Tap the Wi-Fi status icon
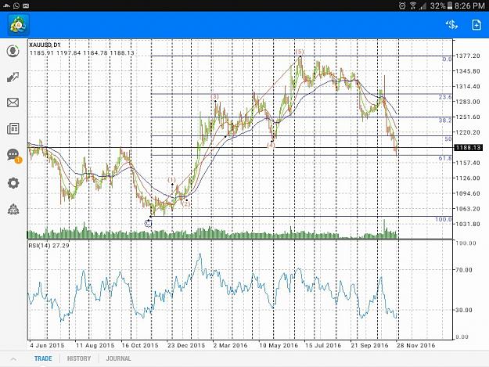The image size is (489, 367). pyautogui.click(x=413, y=5)
